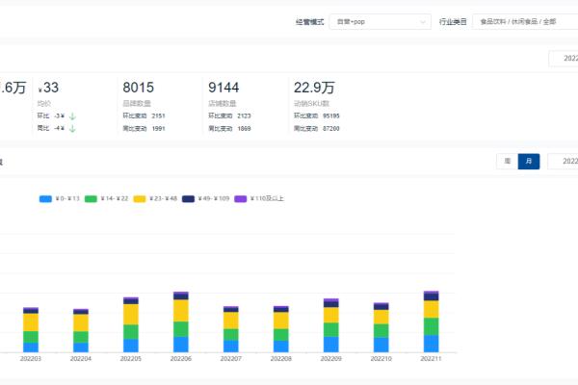The image size is (578, 385).
Task: Click the green ¥14-¥22 legend marker
Action: pyautogui.click(x=91, y=199)
